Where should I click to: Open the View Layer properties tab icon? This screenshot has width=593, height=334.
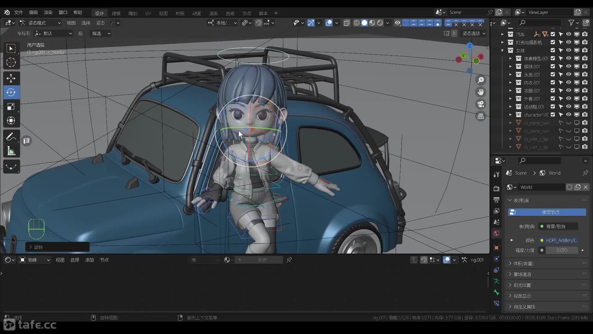point(496,211)
